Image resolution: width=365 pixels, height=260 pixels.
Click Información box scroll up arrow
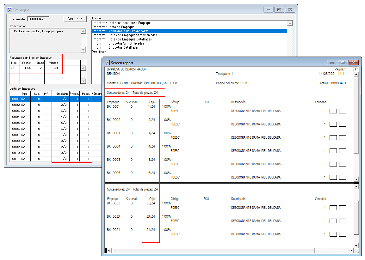point(83,31)
